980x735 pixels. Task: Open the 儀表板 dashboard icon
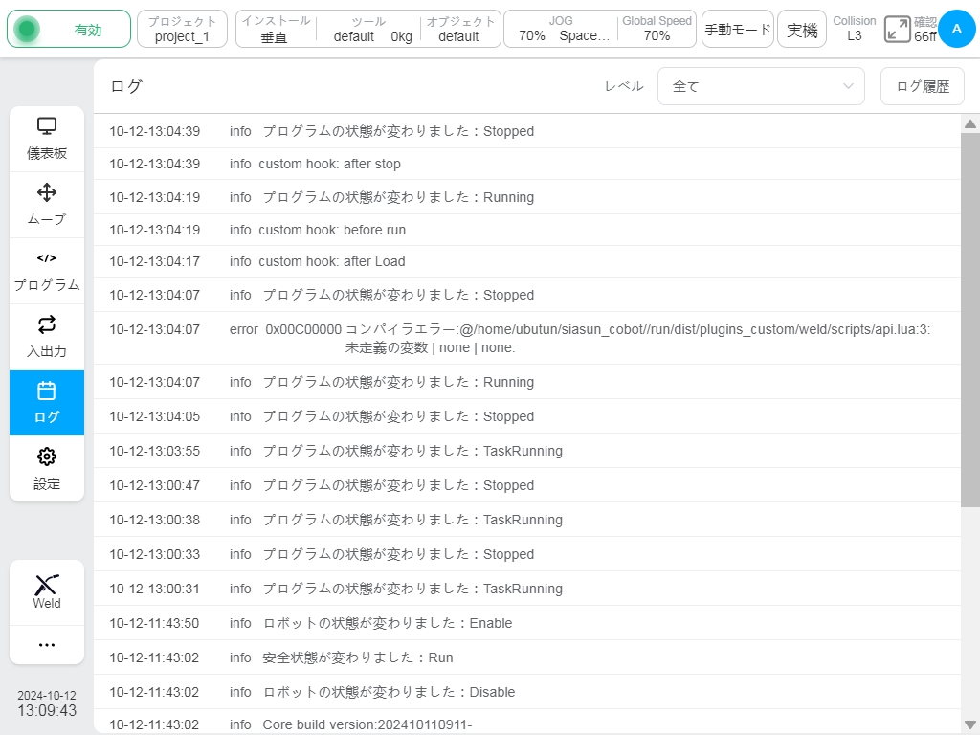tap(47, 139)
